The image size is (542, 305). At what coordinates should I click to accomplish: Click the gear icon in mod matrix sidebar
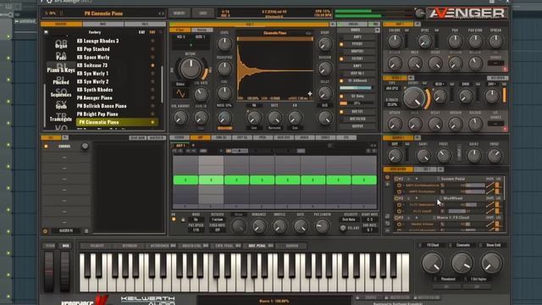coord(387,177)
